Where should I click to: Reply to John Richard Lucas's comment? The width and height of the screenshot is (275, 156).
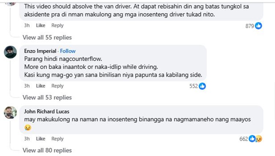coord(57,139)
